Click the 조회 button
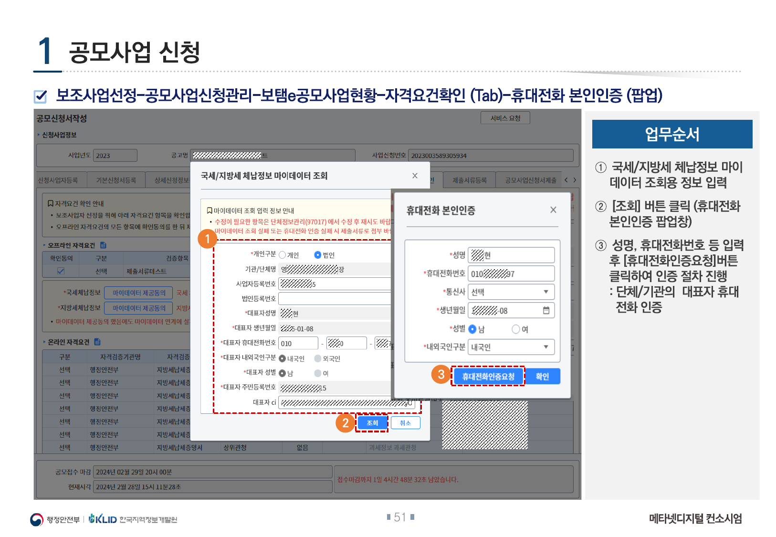The height and width of the screenshot is (537, 776). (x=372, y=423)
